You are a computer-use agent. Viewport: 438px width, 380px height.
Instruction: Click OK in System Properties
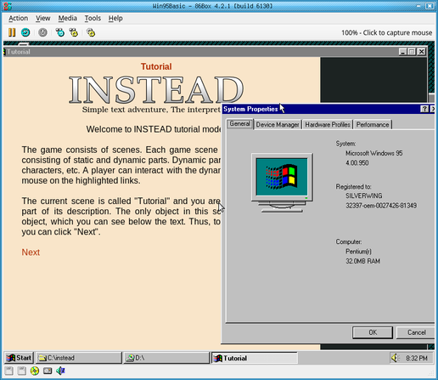coord(373,332)
